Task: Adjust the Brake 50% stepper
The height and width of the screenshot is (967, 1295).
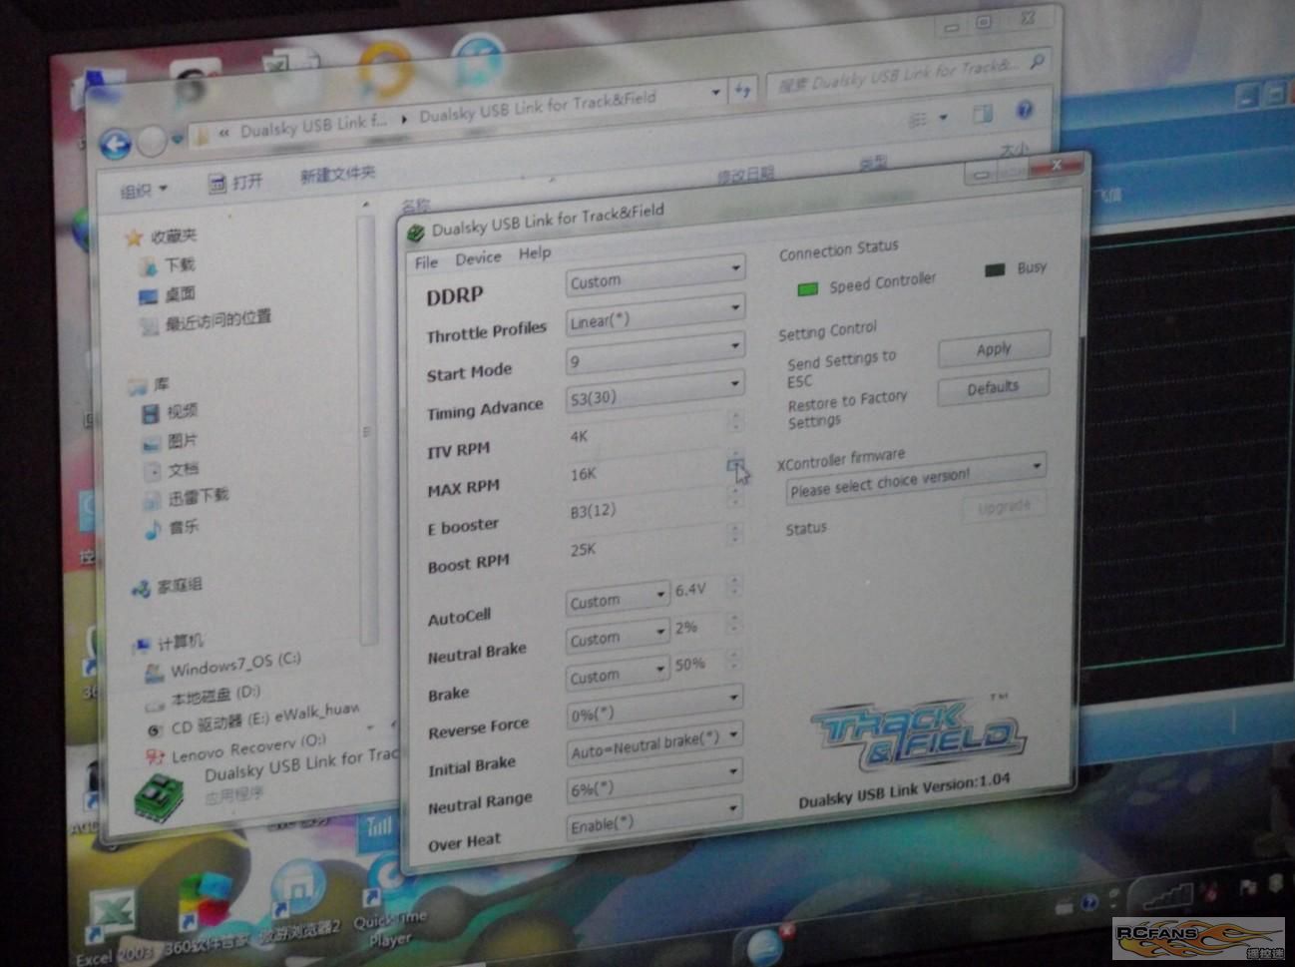Action: pos(734,662)
